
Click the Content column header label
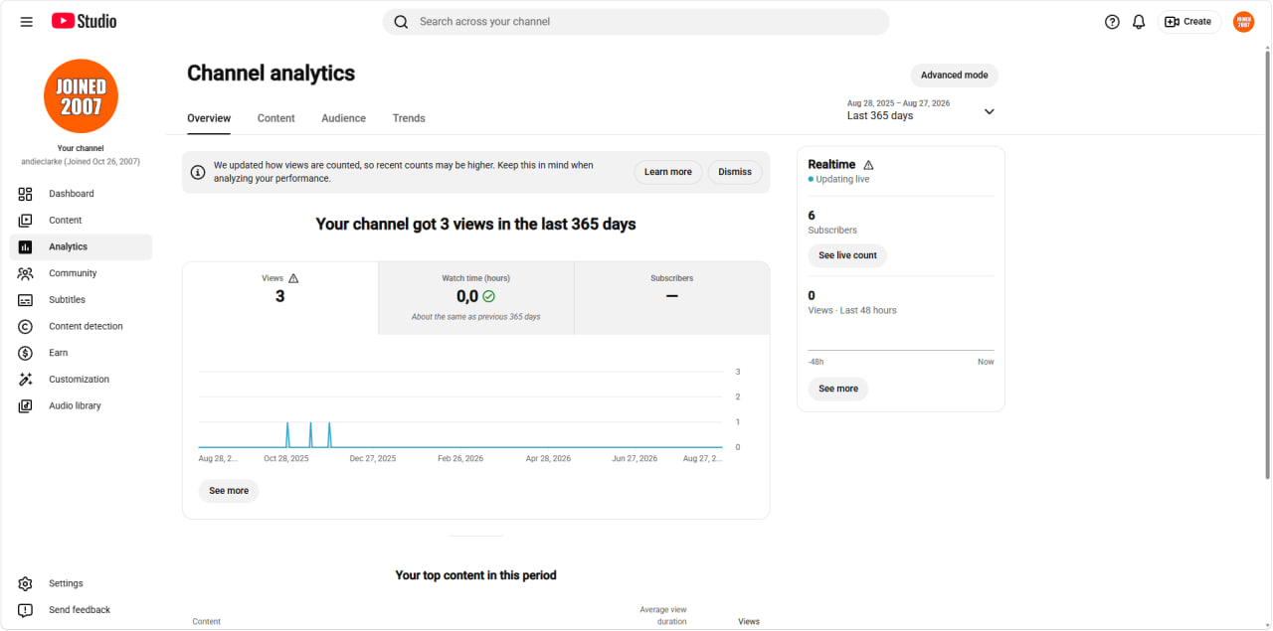pos(207,622)
